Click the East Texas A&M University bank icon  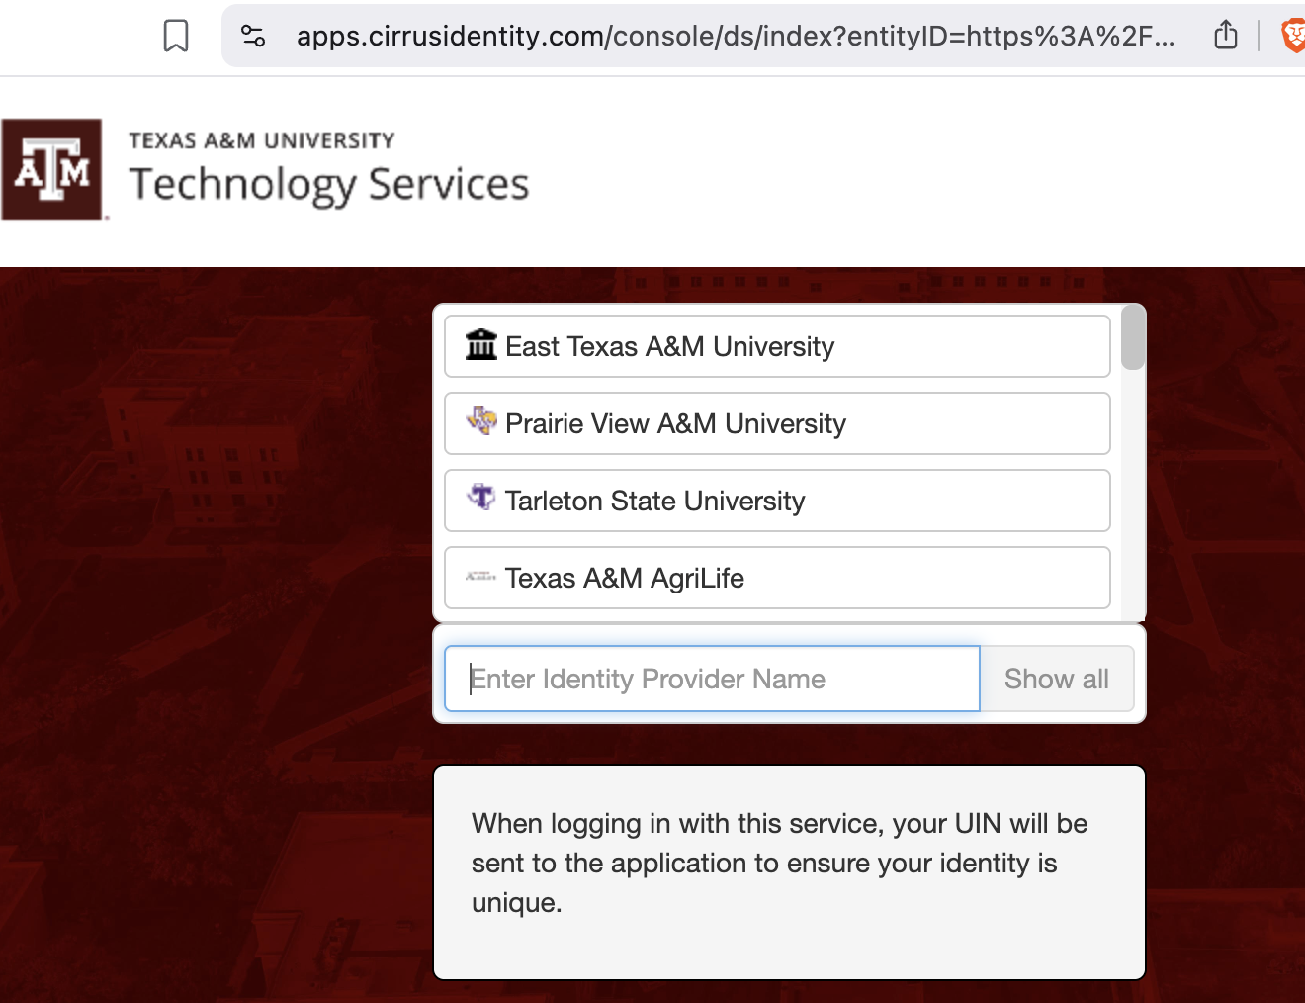point(479,346)
